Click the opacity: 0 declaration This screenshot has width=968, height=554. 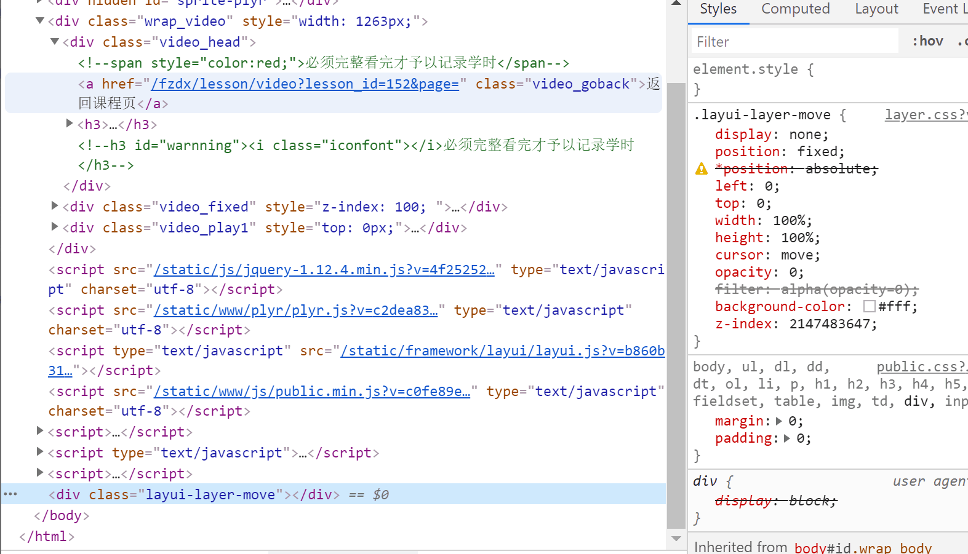pos(759,272)
